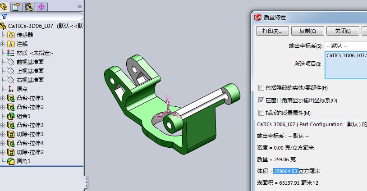Enable 指派的质量属性 checkbox
This screenshot has height=191, width=367.
[x=261, y=113]
